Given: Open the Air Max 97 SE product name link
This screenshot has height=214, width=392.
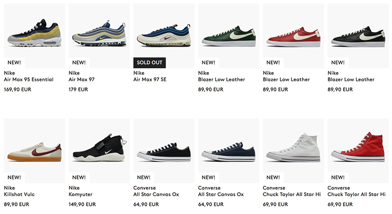Looking at the screenshot, I should [150, 80].
